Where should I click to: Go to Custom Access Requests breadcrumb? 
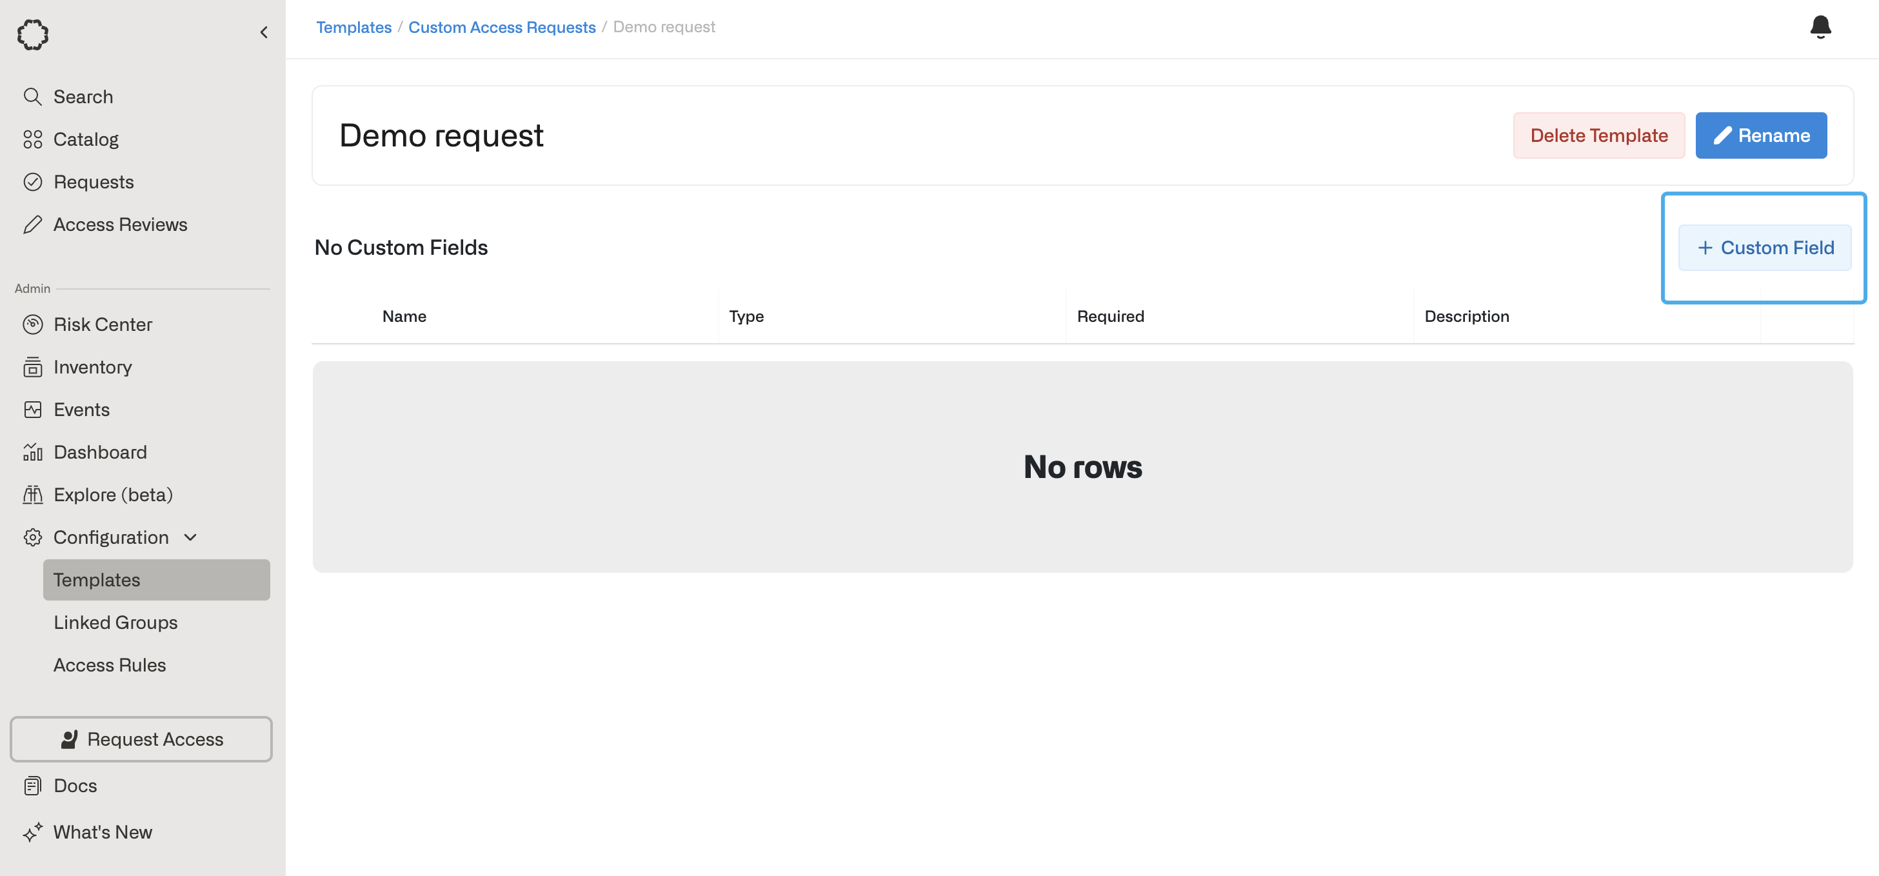501,27
